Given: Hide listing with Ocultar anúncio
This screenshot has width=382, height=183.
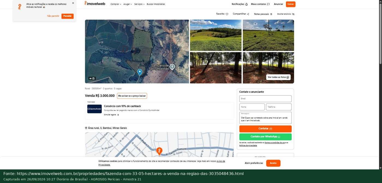Looking at the screenshot, I should (x=286, y=14).
